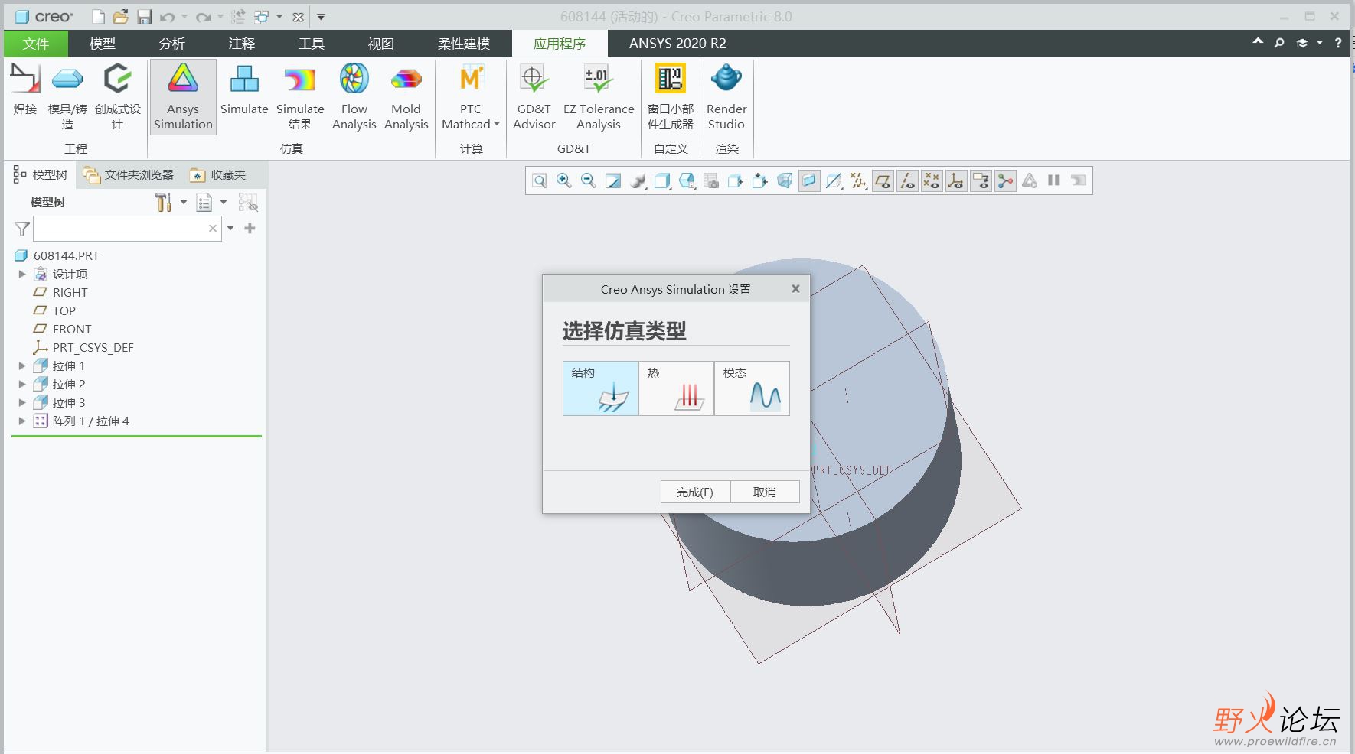
Task: Toggle datum plane display
Action: click(x=883, y=181)
